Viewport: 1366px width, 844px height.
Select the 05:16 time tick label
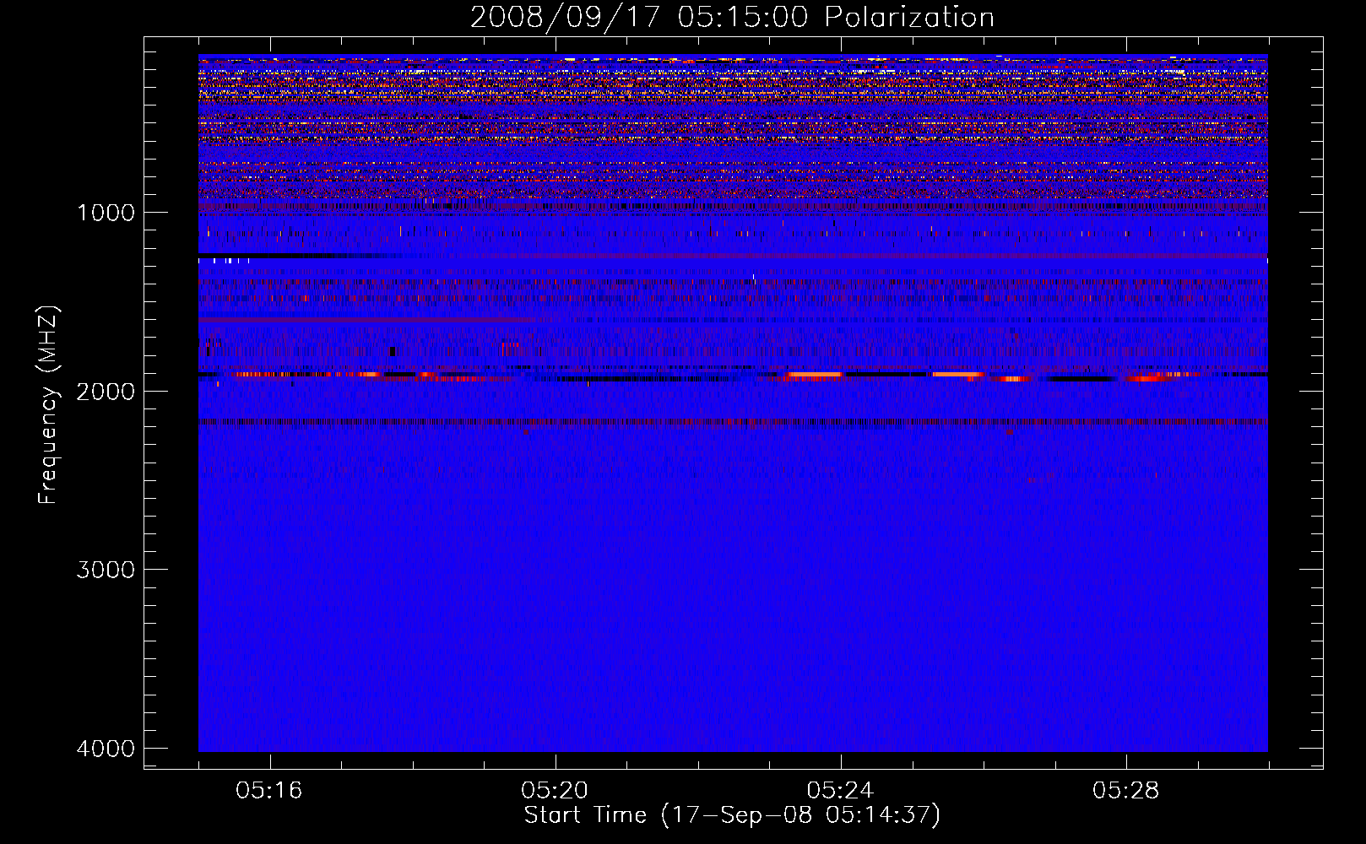coord(268,791)
